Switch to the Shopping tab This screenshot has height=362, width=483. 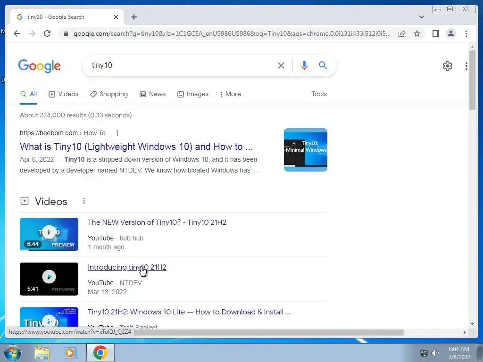coord(109,94)
